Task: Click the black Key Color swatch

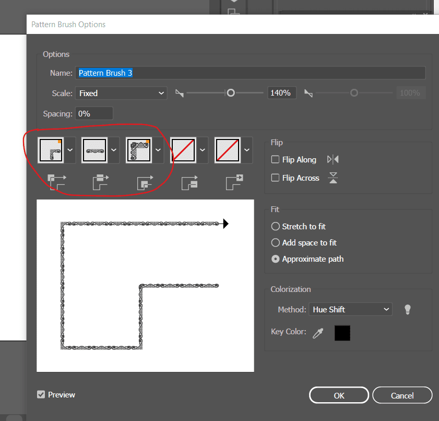Action: [342, 333]
